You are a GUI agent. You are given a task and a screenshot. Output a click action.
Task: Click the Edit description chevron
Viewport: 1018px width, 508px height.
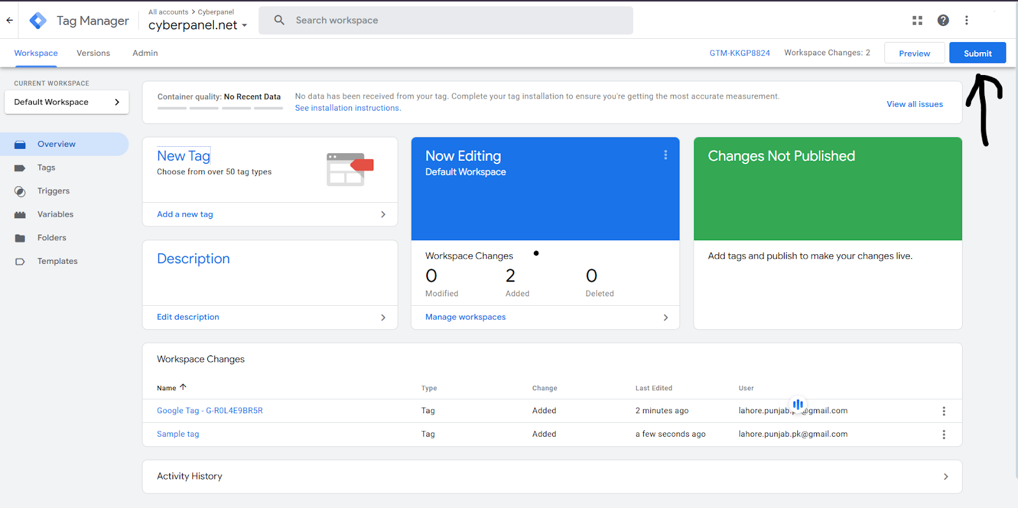[383, 317]
